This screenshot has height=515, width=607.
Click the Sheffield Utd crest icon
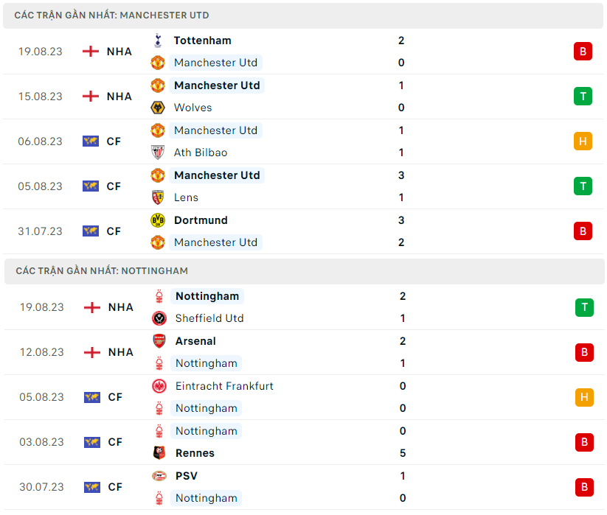(x=159, y=318)
